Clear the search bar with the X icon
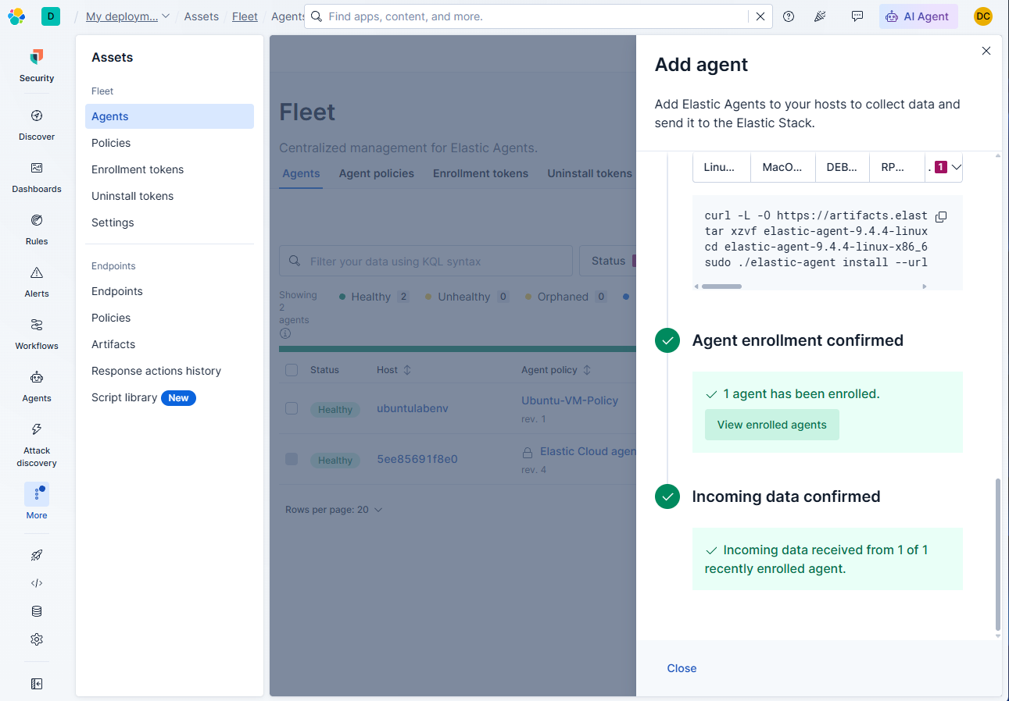Screen dimensions: 1009x701 coord(760,16)
